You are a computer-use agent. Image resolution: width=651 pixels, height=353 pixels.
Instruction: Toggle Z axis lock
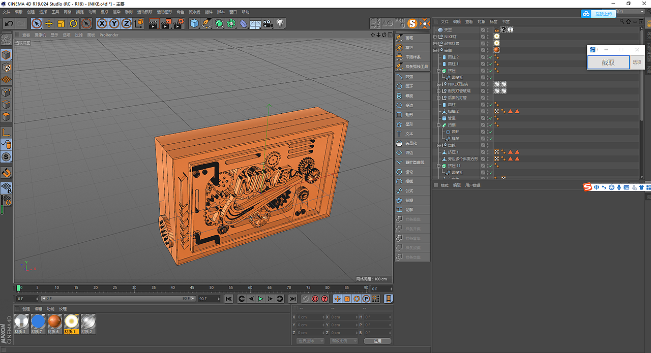point(126,23)
